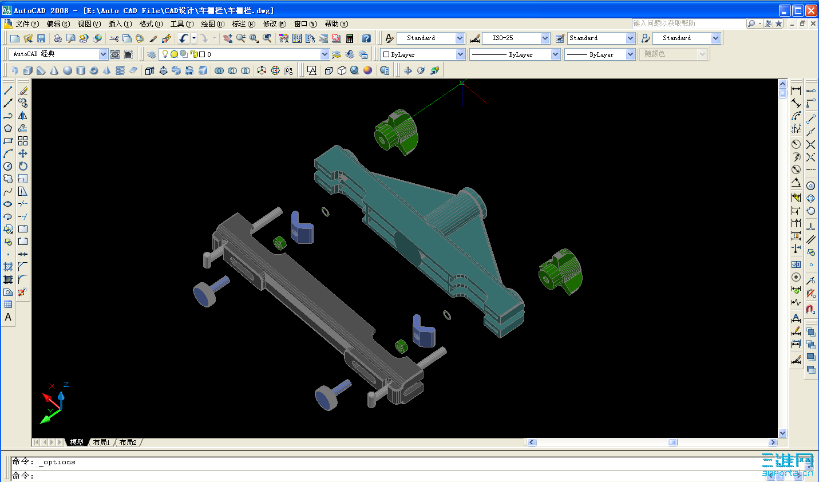Open the ByLayer linetype dropdown
This screenshot has width=819, height=482.
click(555, 54)
